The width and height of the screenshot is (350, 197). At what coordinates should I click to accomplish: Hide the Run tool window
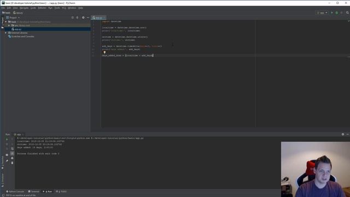click(348, 134)
